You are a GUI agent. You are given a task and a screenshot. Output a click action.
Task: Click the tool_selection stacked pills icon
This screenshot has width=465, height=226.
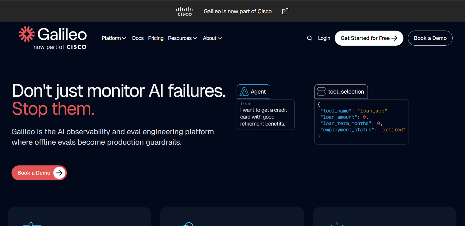pyautogui.click(x=321, y=92)
